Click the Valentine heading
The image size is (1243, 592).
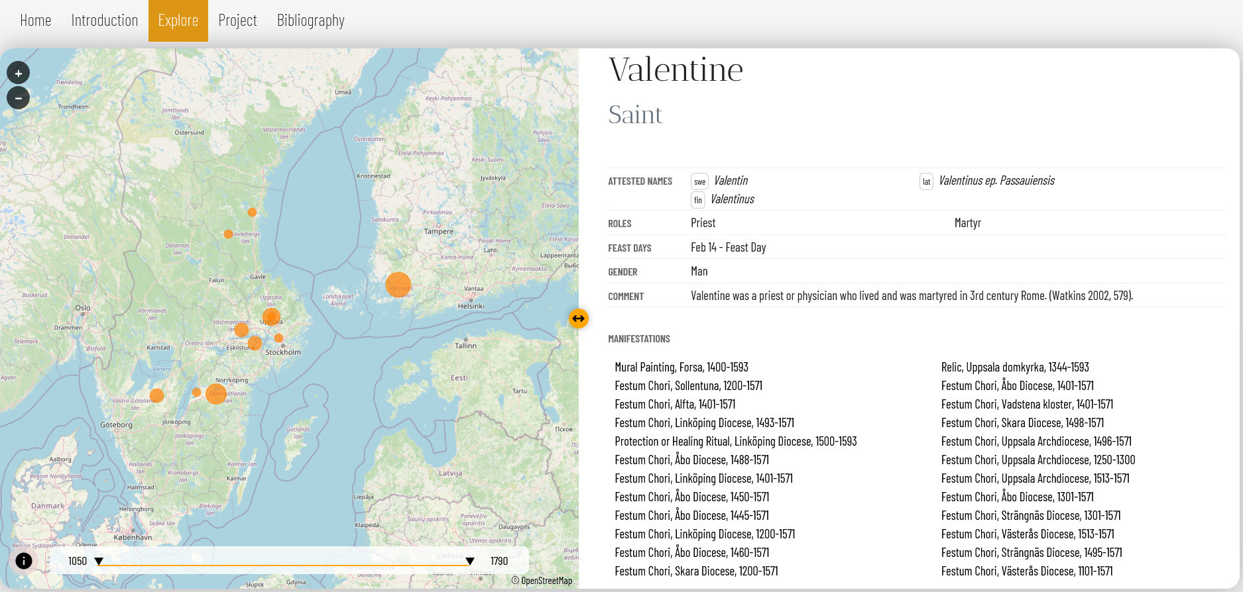[x=676, y=70]
